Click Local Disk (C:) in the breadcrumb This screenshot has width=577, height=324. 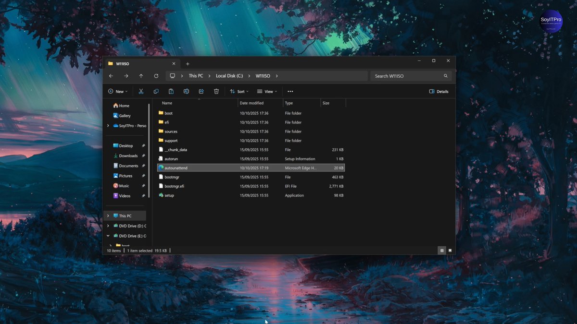[x=229, y=76]
